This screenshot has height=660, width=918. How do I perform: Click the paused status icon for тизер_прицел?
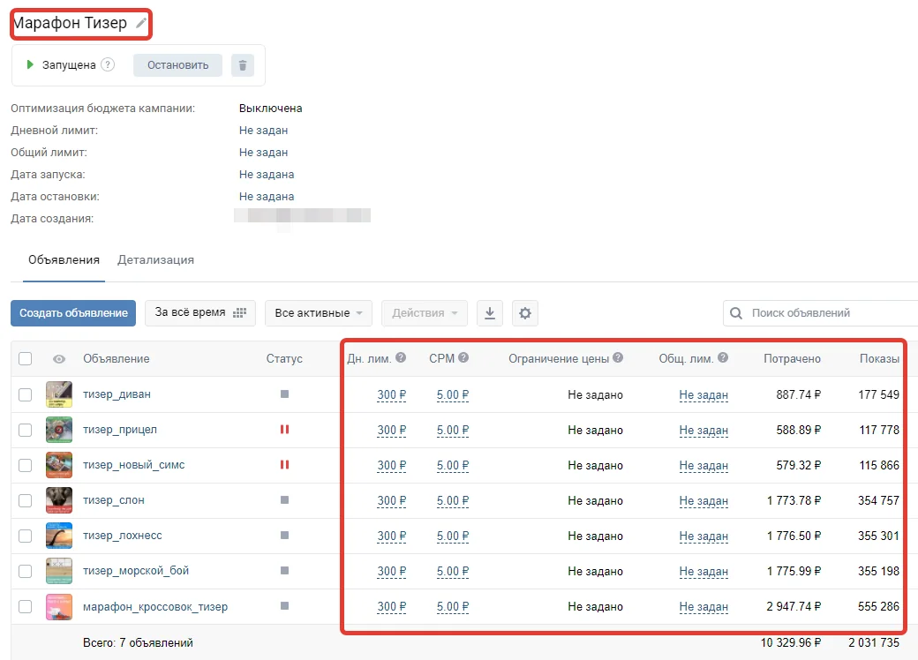point(284,430)
